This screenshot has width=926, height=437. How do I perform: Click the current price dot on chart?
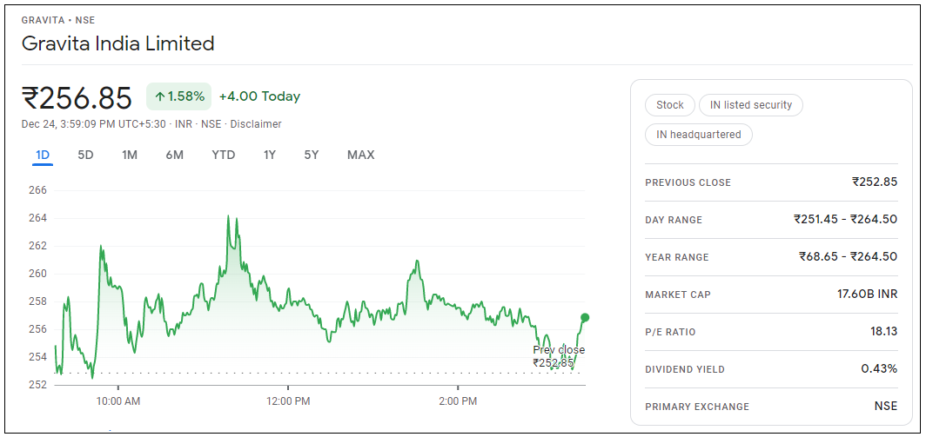tap(585, 317)
